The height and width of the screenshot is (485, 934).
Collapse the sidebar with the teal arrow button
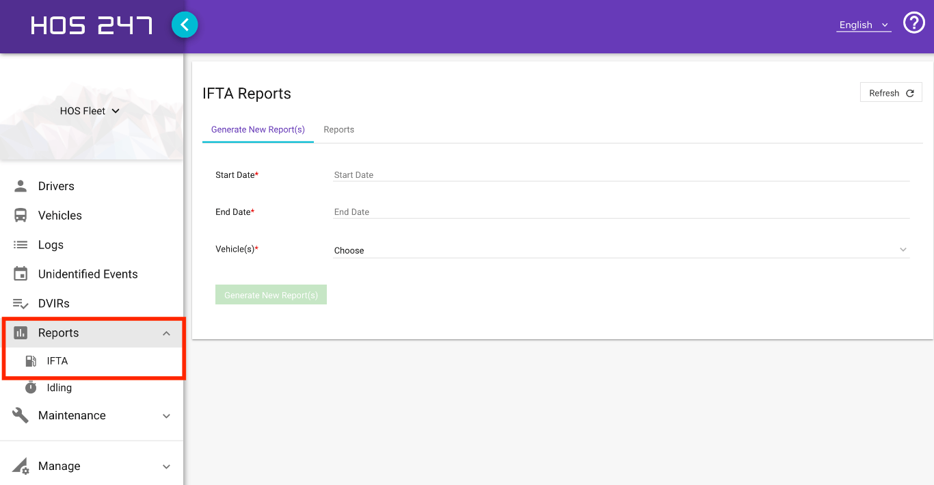185,25
